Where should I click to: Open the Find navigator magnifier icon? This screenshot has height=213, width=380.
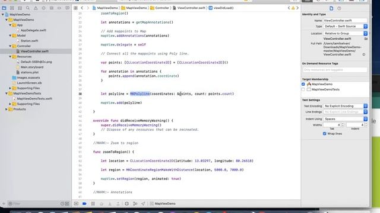28,8
